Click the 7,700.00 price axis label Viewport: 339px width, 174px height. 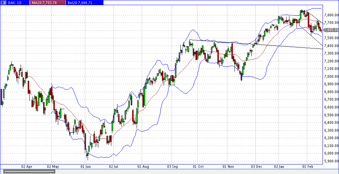coord(331,23)
